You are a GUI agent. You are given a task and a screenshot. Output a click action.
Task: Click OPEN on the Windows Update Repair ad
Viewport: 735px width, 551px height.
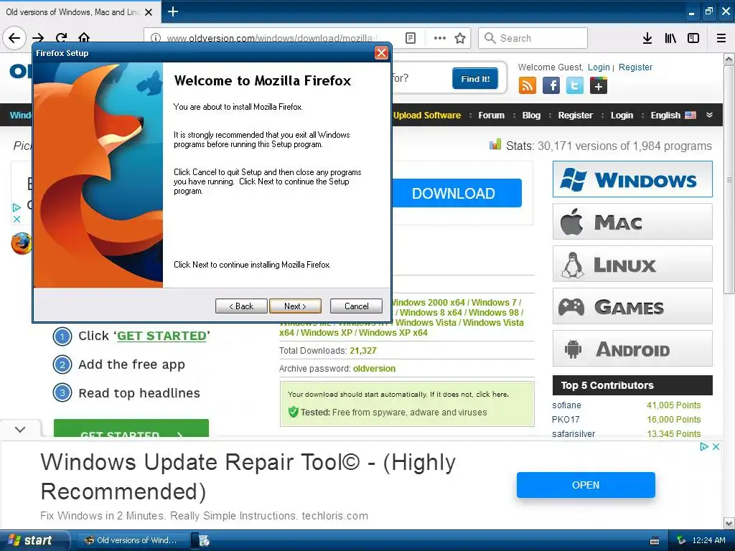tap(586, 485)
